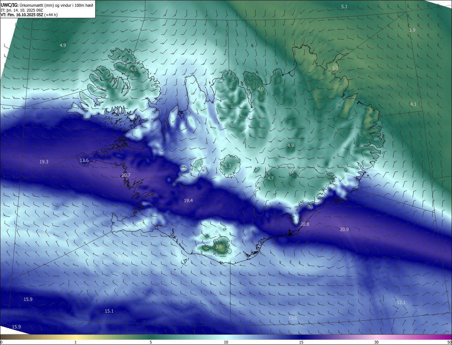452x345 pixels.
Task: Click the 4.0 value label
Action: (x=260, y=90)
